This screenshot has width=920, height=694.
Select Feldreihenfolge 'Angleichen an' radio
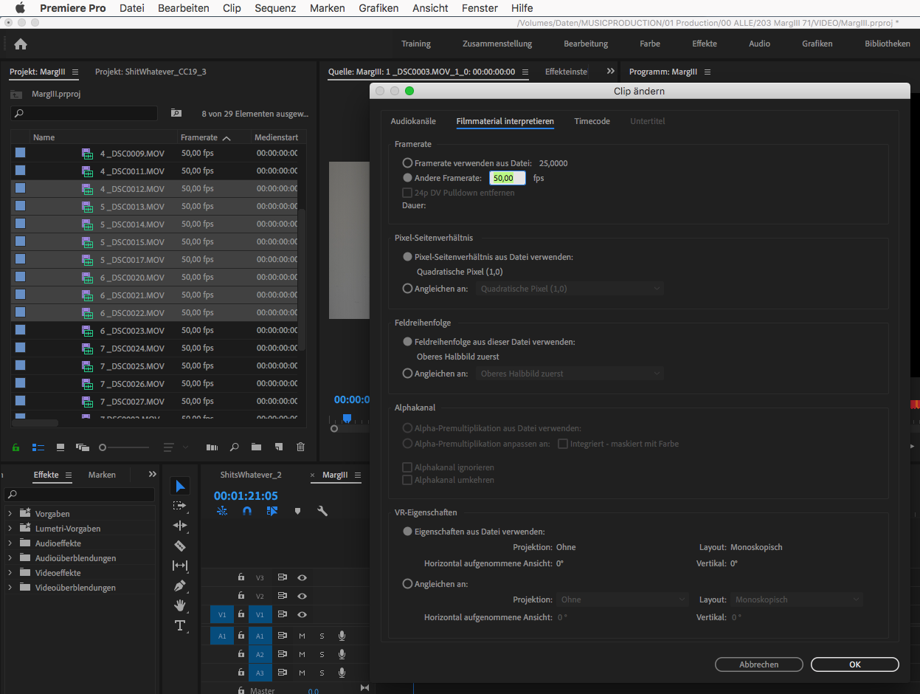pyautogui.click(x=407, y=374)
